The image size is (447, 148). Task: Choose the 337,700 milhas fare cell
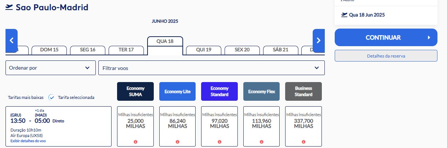pos(304,126)
